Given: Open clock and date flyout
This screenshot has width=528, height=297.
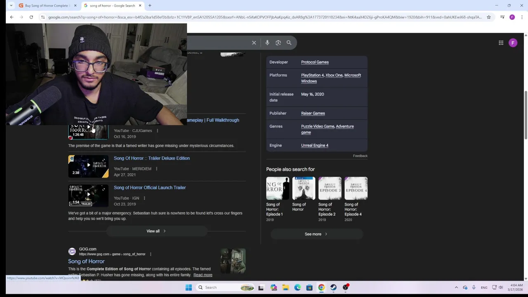Looking at the screenshot, I should pos(516,288).
